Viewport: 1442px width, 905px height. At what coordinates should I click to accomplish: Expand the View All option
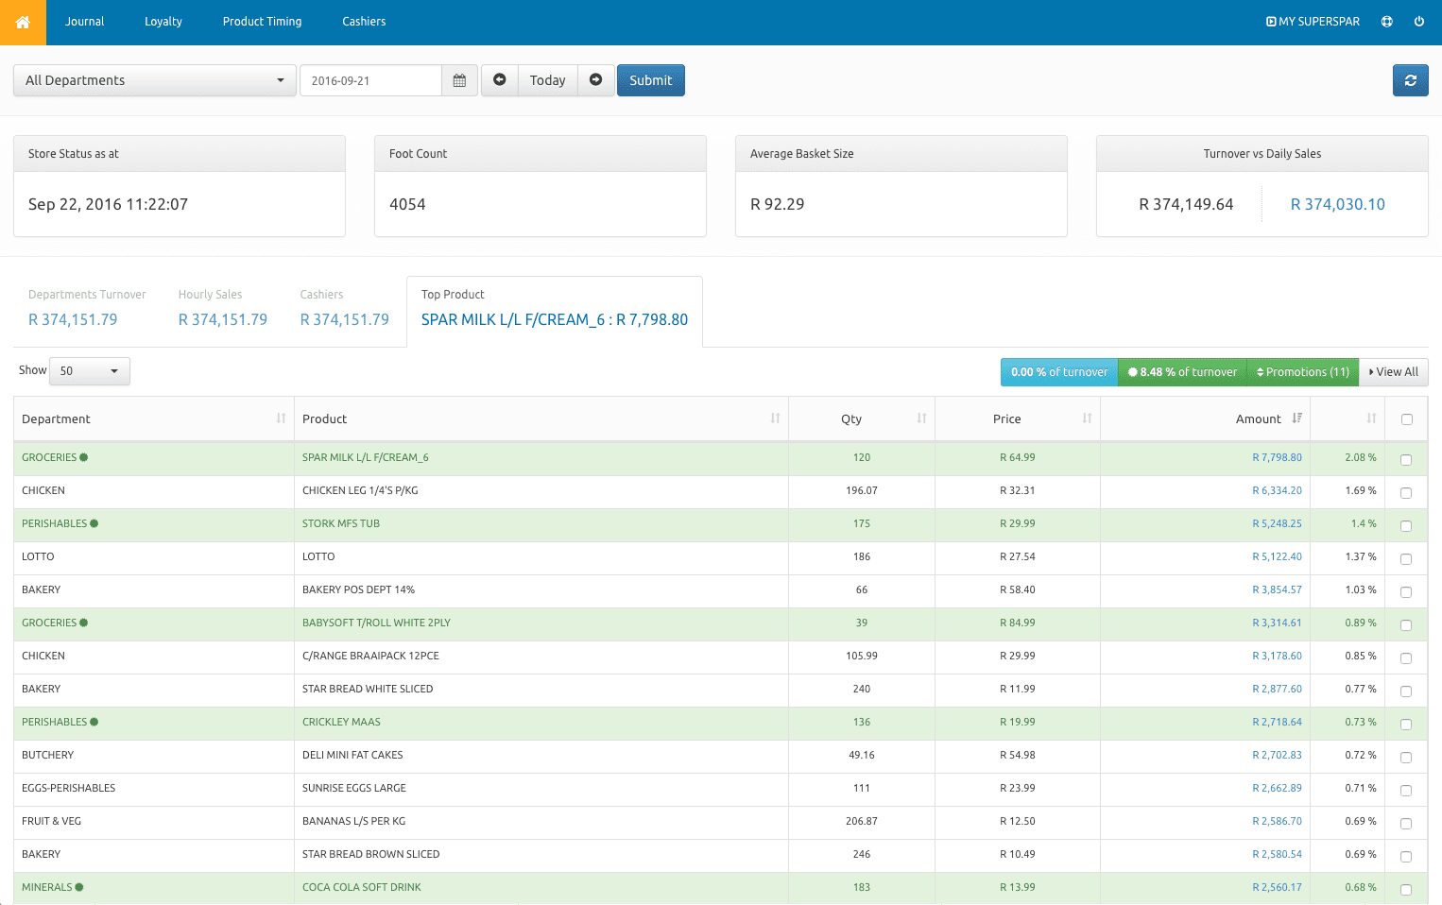(1394, 372)
